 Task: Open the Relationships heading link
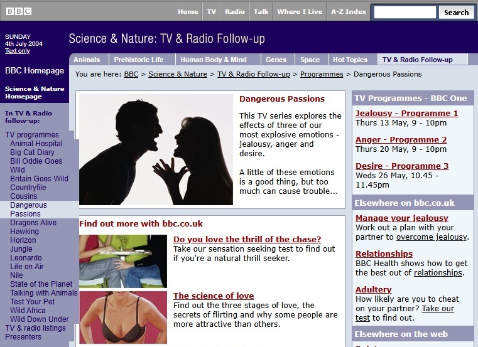click(x=384, y=254)
